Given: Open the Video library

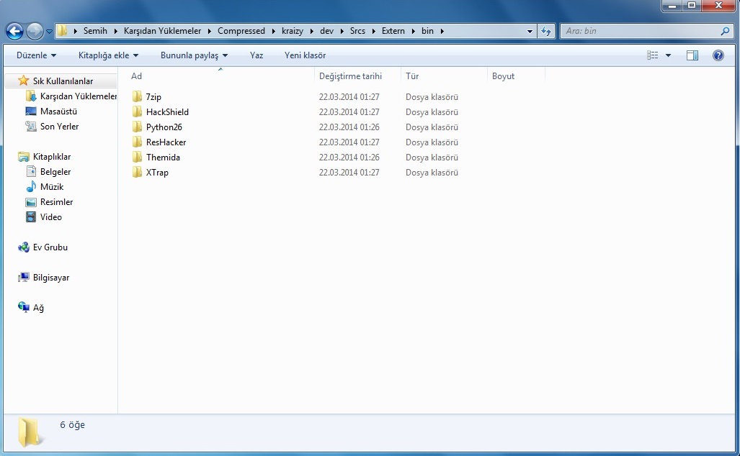Looking at the screenshot, I should pos(51,216).
